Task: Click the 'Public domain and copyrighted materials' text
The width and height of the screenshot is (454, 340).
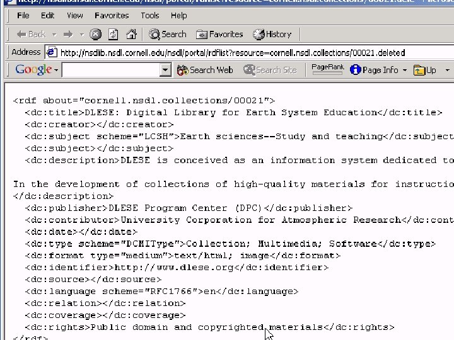Action: click(207, 327)
